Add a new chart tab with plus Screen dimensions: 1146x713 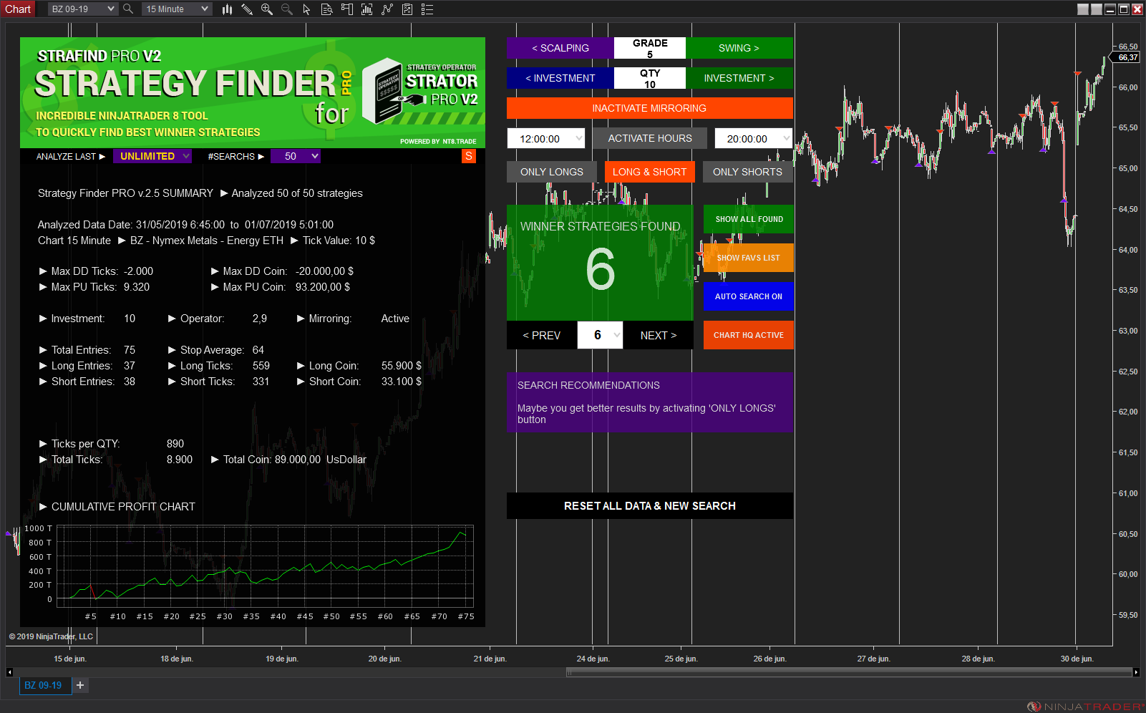(80, 685)
